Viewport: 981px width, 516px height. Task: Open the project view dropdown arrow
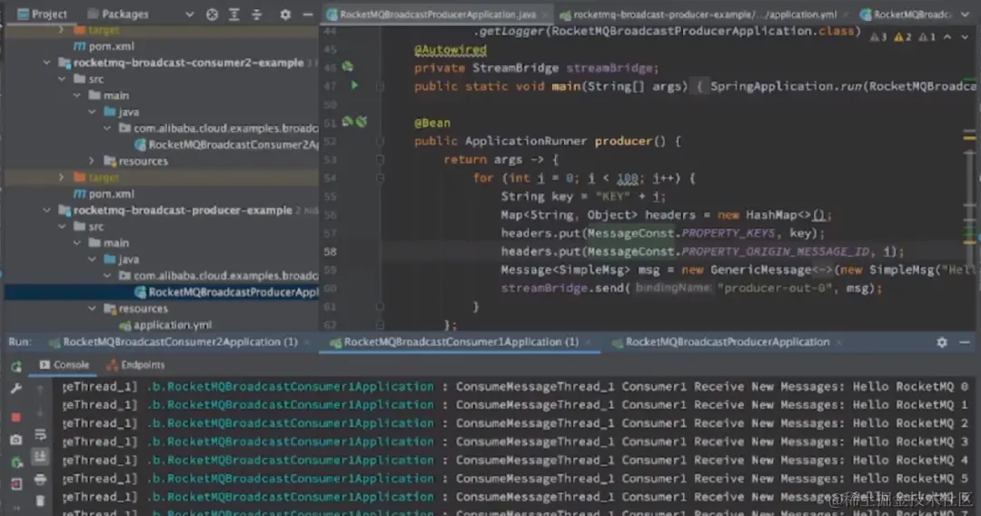[x=189, y=14]
